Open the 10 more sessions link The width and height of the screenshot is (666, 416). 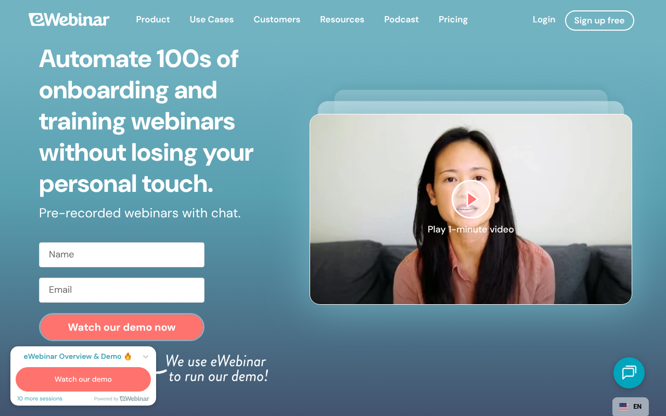point(40,399)
